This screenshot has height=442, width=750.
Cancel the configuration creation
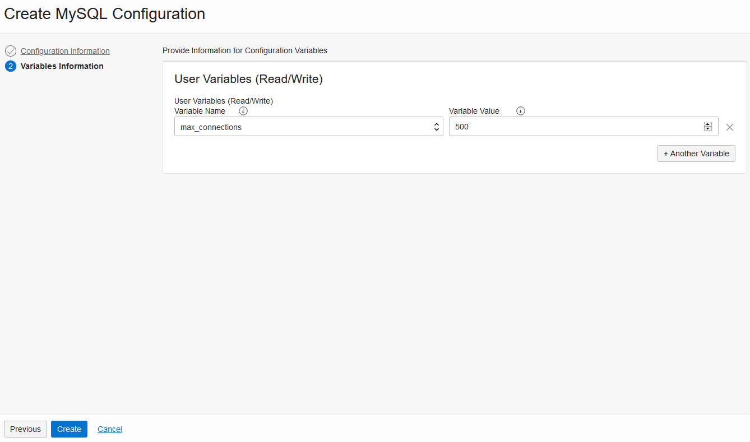pyautogui.click(x=110, y=429)
